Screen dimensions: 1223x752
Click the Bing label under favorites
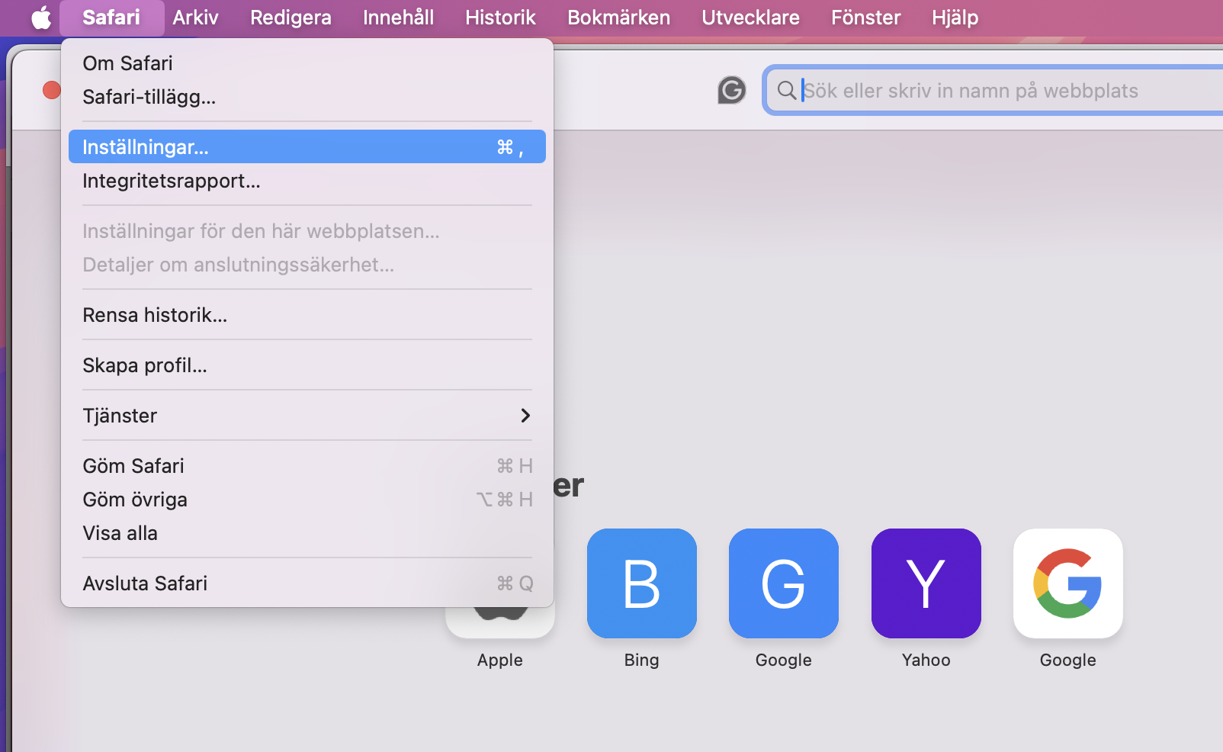coord(642,660)
